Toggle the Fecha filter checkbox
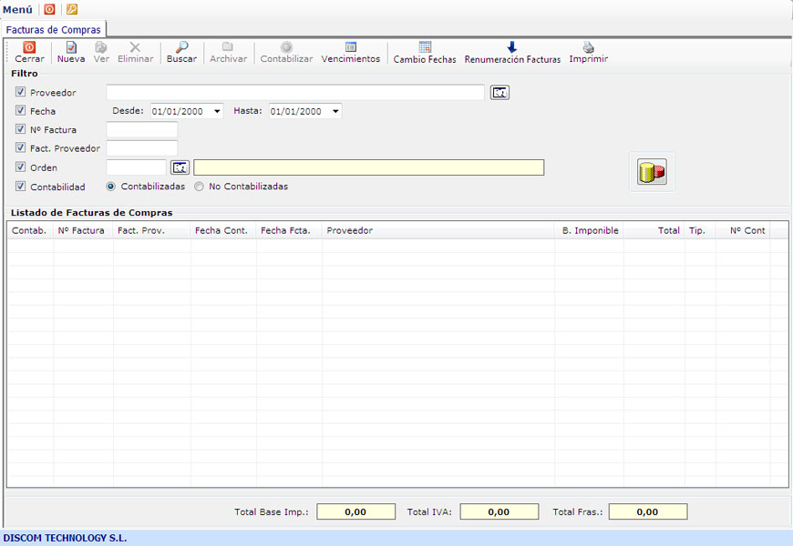This screenshot has width=793, height=546. coord(21,111)
